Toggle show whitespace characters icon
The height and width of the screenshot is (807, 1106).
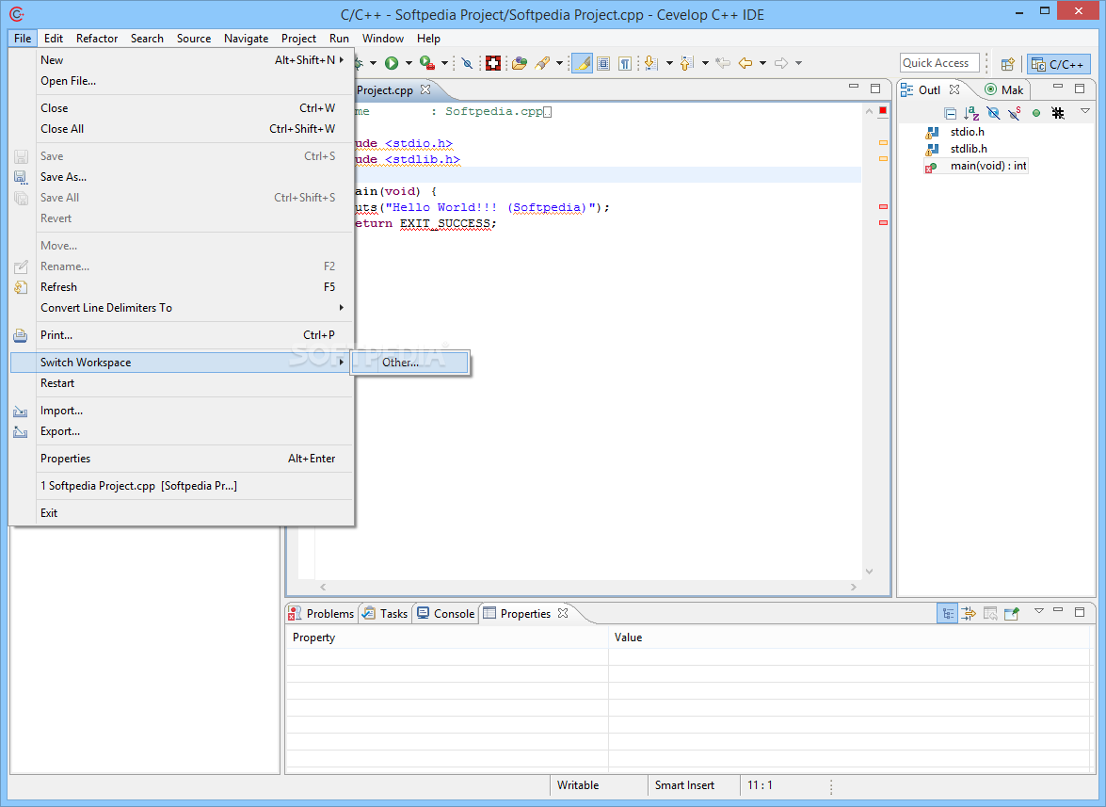(625, 63)
